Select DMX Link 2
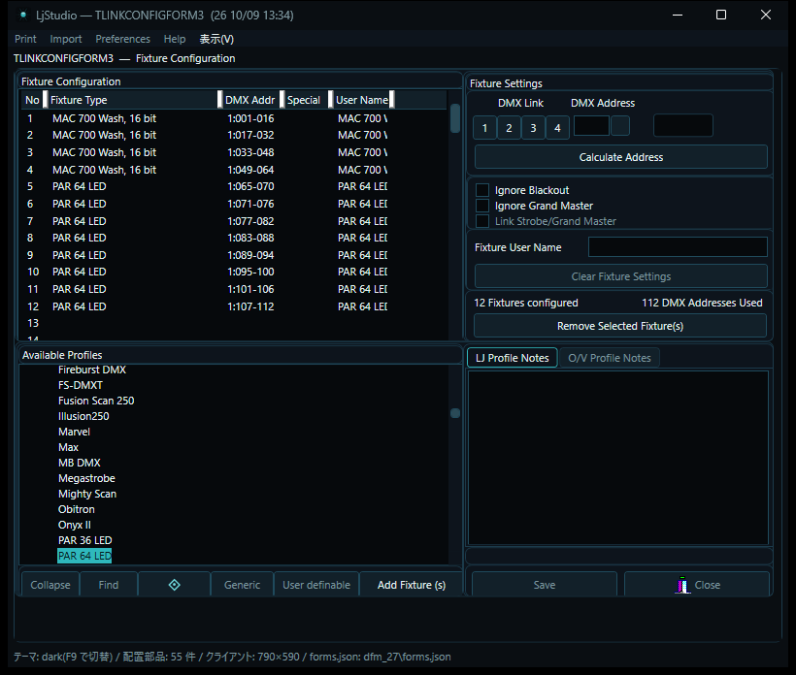The image size is (796, 675). 509,128
